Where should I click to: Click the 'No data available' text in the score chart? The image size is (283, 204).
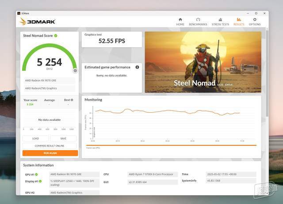tap(50, 120)
